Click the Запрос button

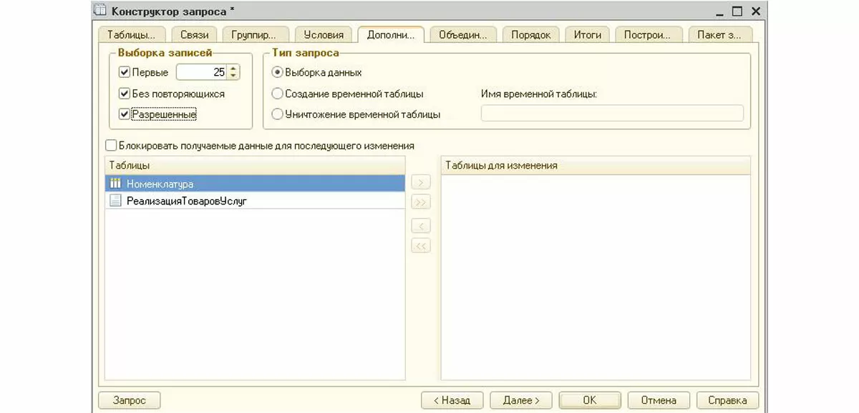tap(129, 400)
